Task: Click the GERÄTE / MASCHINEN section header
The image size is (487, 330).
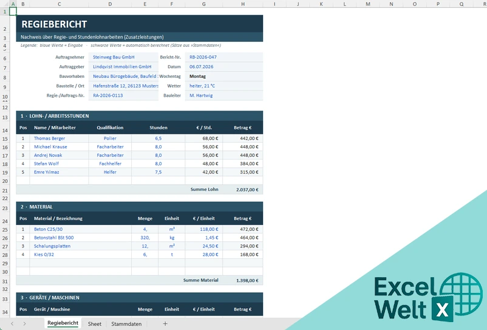Action: coord(140,297)
